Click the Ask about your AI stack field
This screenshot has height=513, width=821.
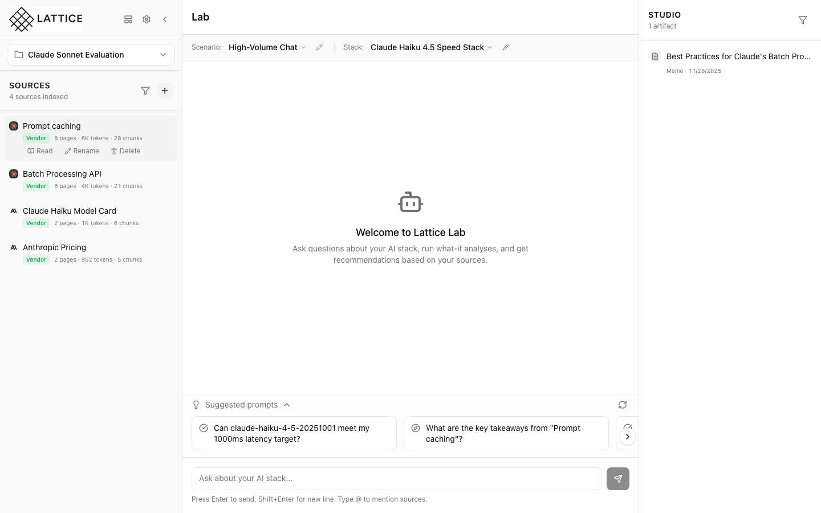point(397,479)
